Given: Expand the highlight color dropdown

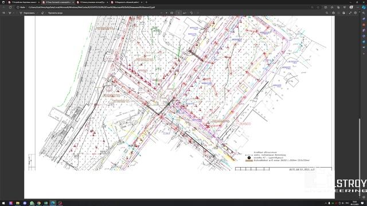Looking at the screenshot, I should pyautogui.click(x=14, y=13).
